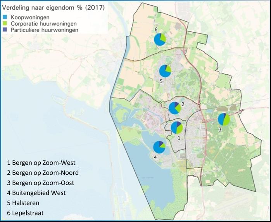Click the Lepelstraat pie chart in area 6
Screen dimensions: 271x222
tap(160, 40)
